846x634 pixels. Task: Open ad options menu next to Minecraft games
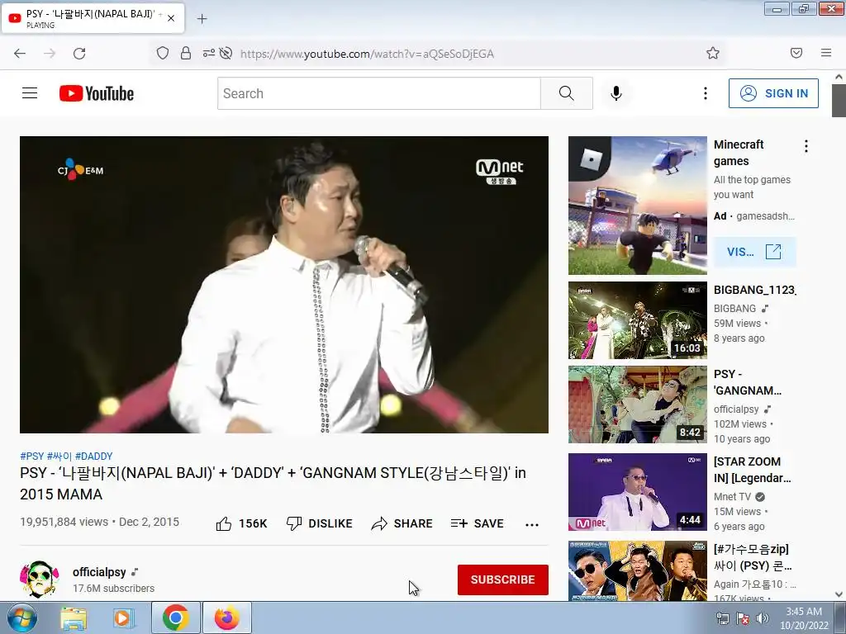point(806,146)
